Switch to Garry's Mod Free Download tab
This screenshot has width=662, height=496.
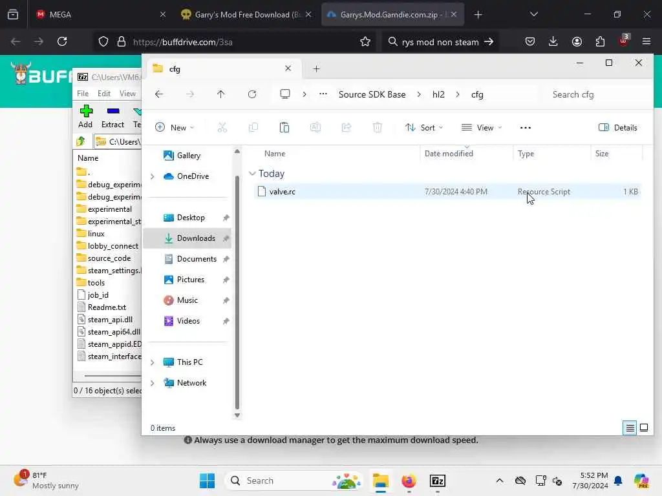(x=246, y=14)
